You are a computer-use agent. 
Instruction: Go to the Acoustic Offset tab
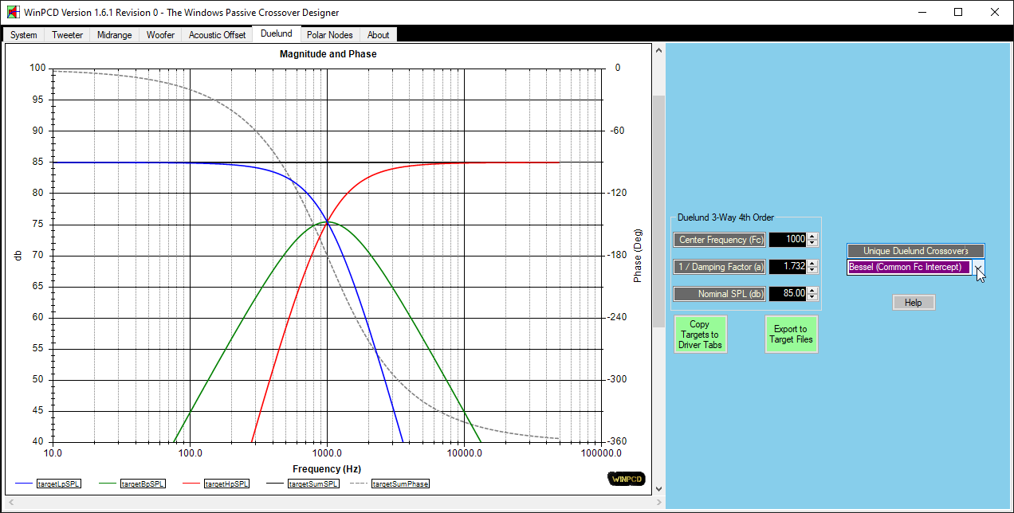point(217,35)
